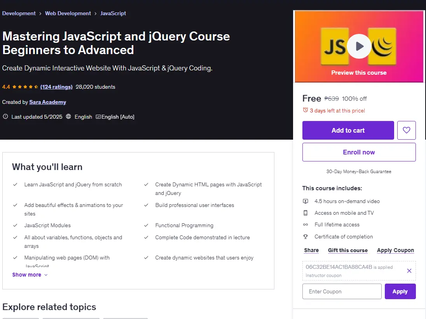The height and width of the screenshot is (319, 426).
Task: Click the globe icon next to English
Action: pos(68,116)
